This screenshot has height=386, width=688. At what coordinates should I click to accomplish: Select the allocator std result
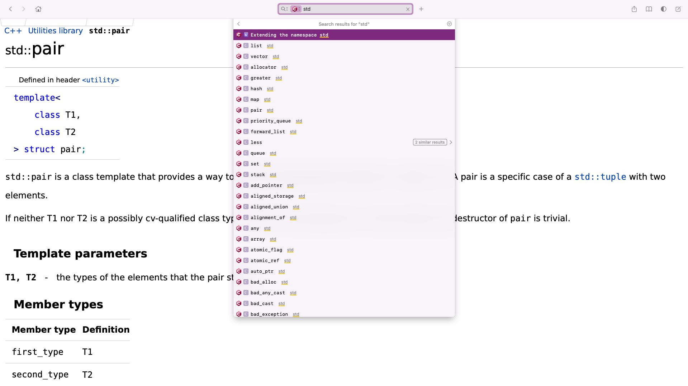344,67
